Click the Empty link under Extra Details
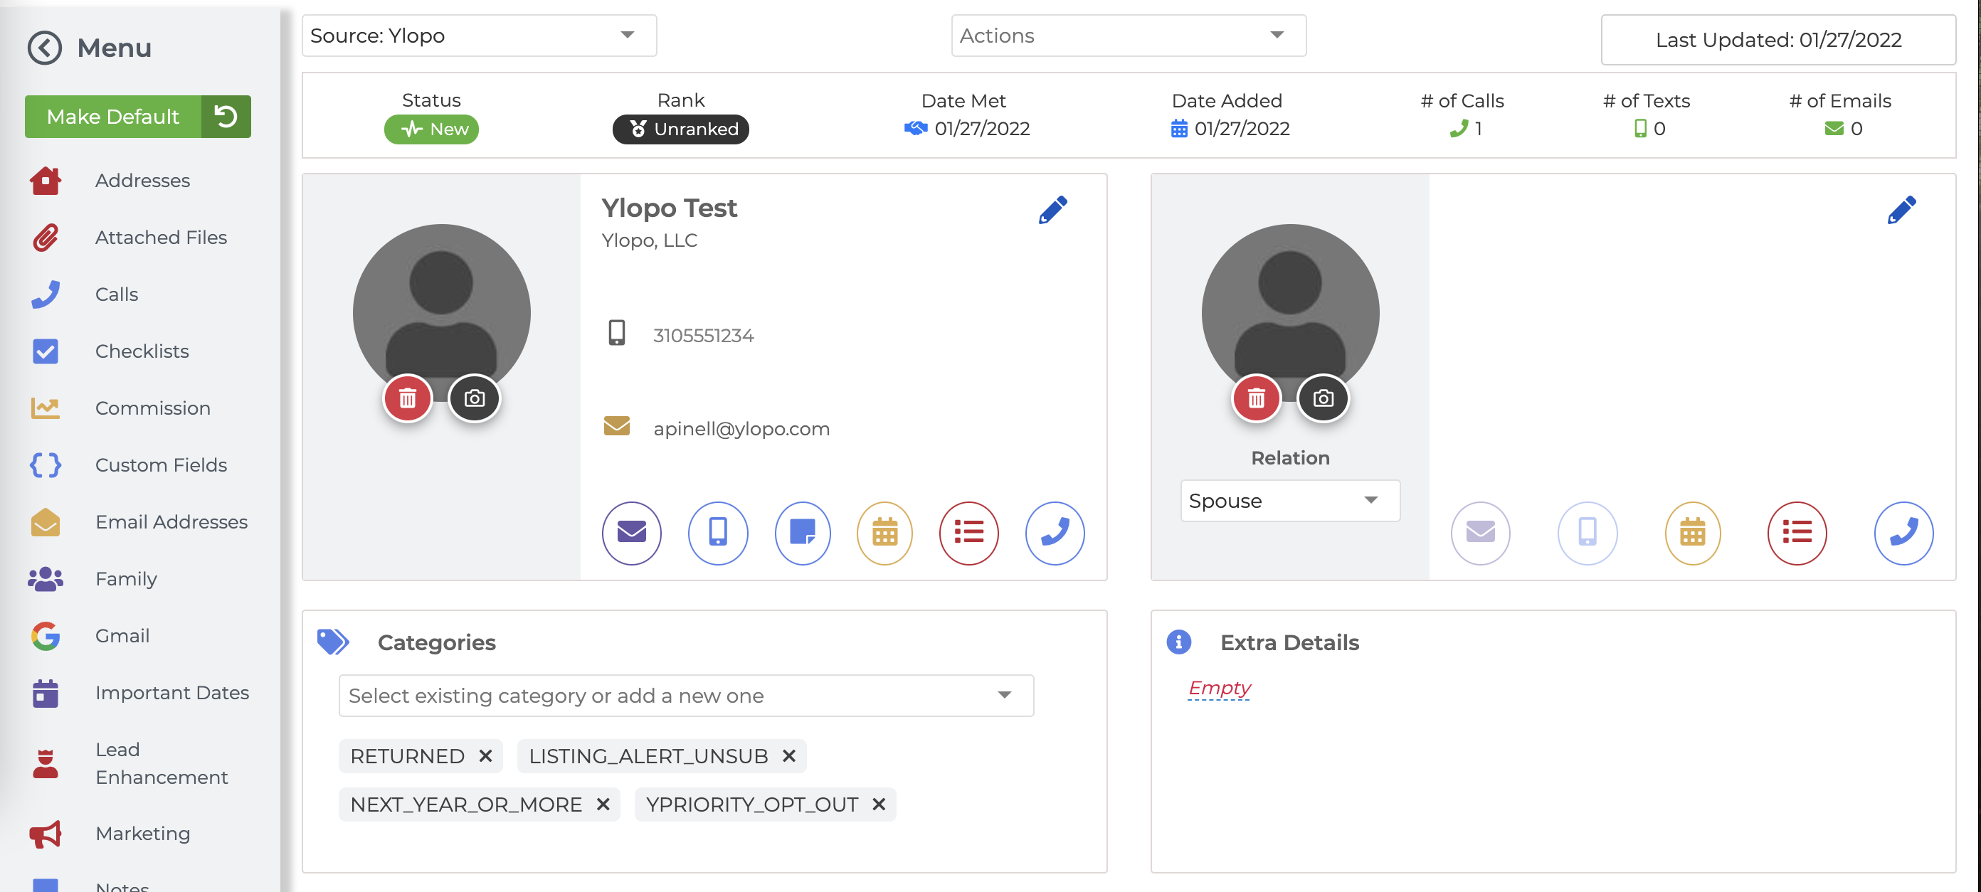This screenshot has height=892, width=1981. (x=1219, y=687)
